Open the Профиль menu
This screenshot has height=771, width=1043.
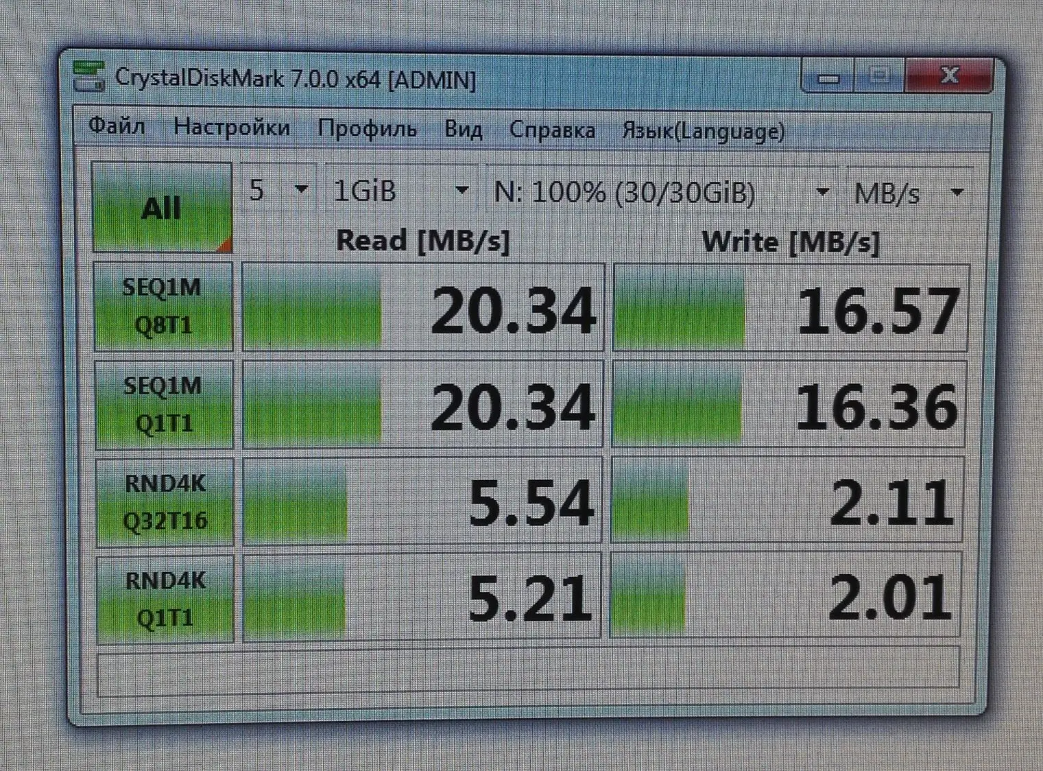pos(367,129)
